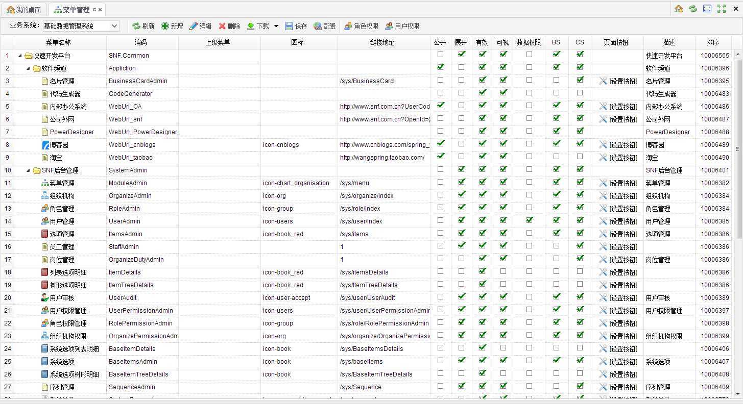
Task: Collapse the SNF后台管理 tree node
Action: (29, 170)
